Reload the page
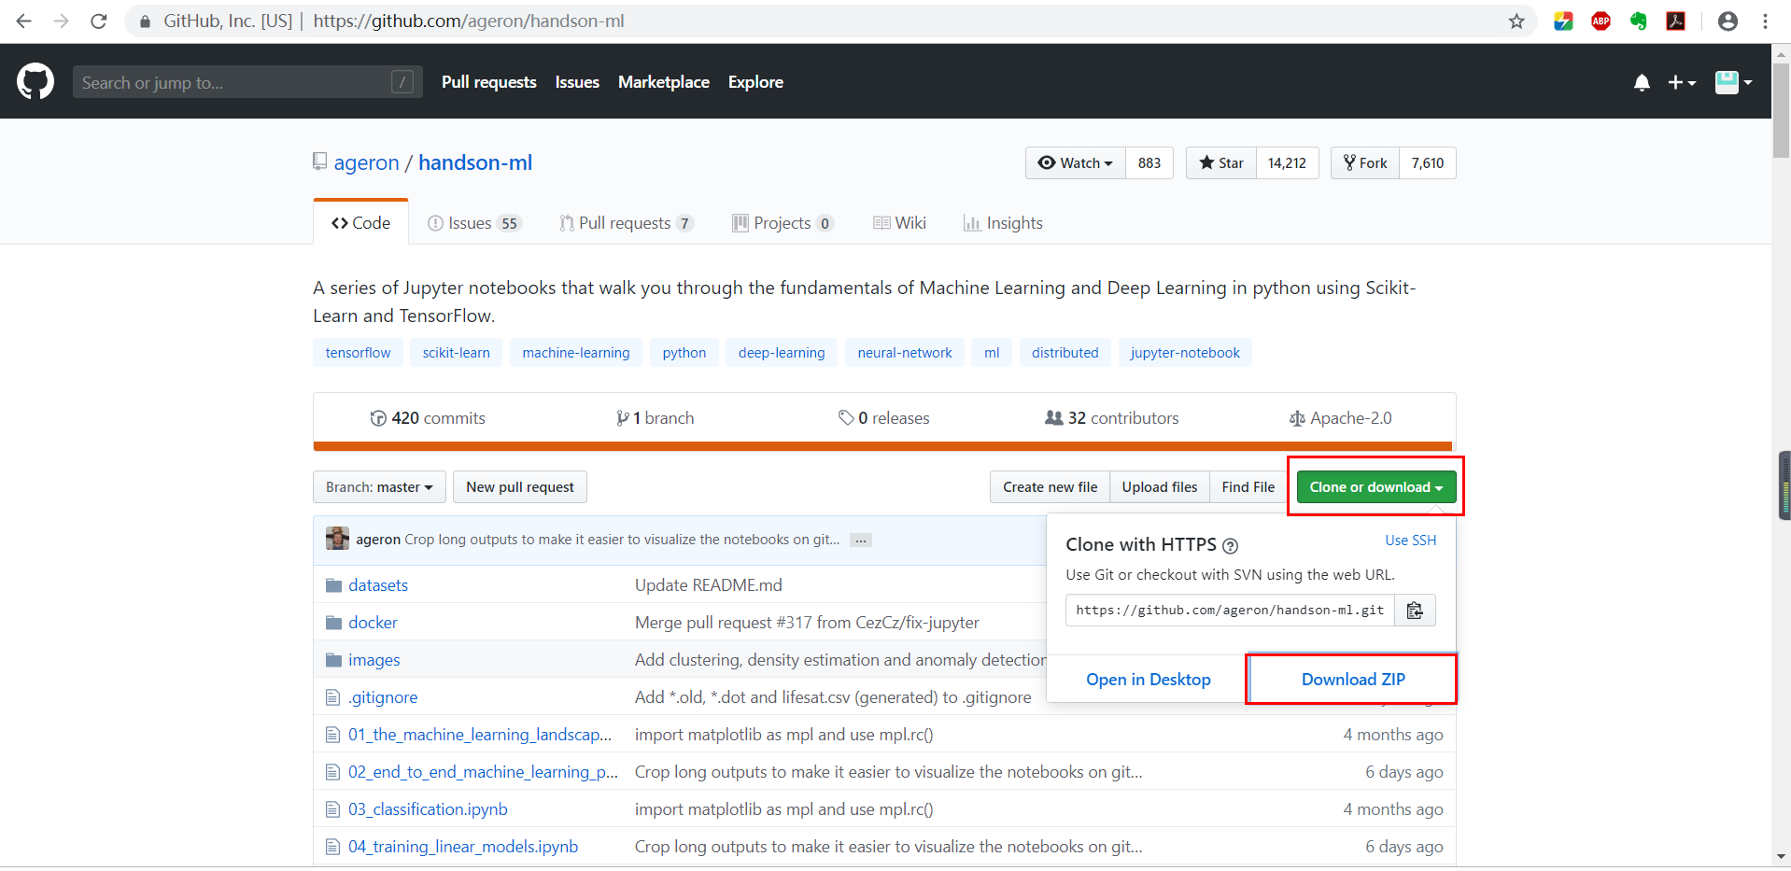1791x871 pixels. [99, 21]
